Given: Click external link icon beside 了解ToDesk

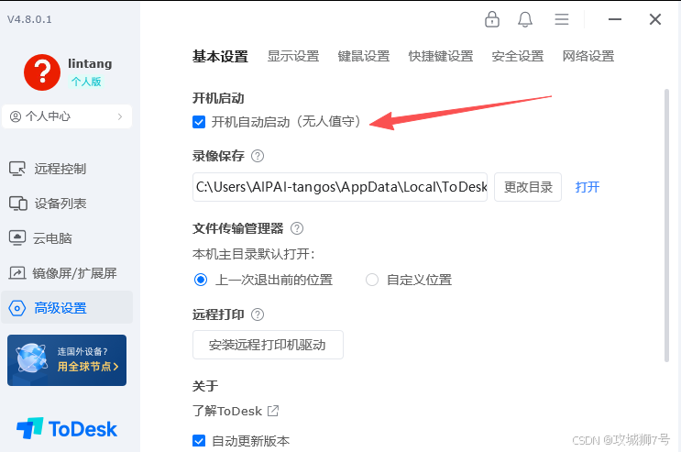Looking at the screenshot, I should 273,411.
